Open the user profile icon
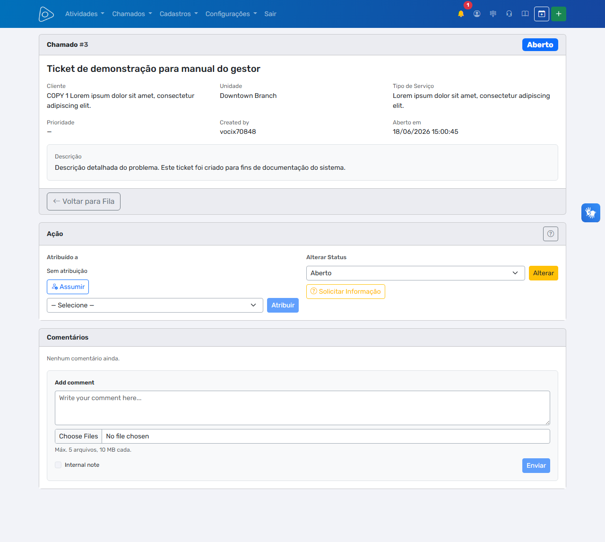Screen dimensions: 605x542 477,14
